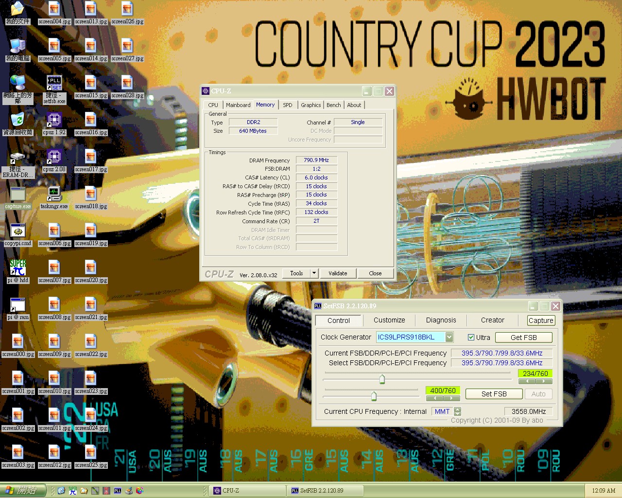This screenshot has height=498, width=622.
Task: Toggle the Ultra checkbox in SetFSB
Action: pyautogui.click(x=471, y=338)
